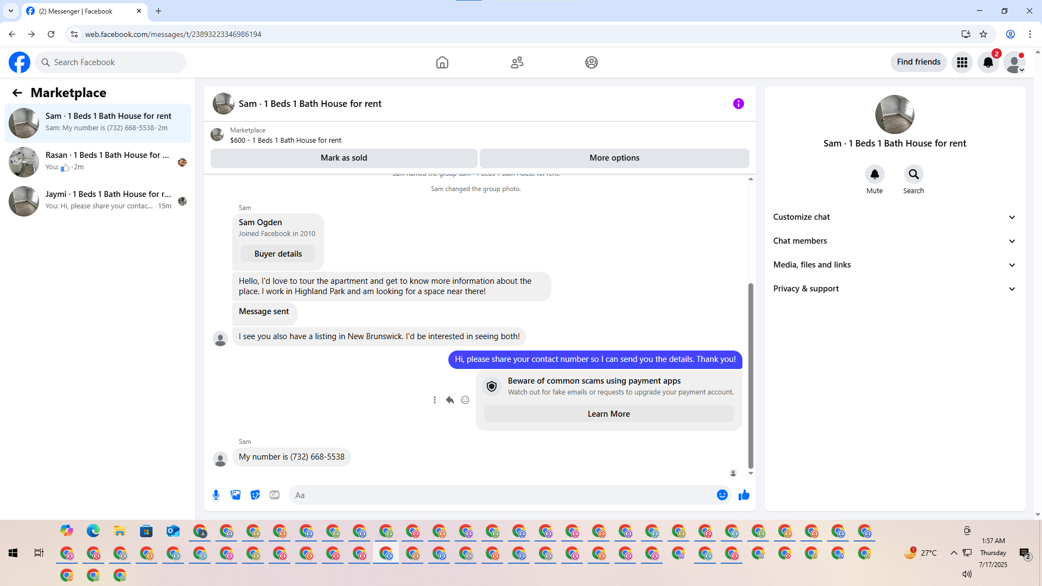Open the Windows notification center
Viewport: 1042px width, 586px height.
pos(1025,553)
